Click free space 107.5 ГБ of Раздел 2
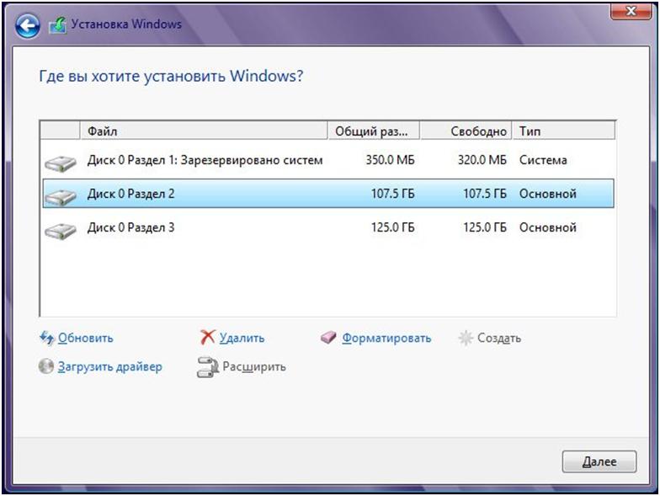The width and height of the screenshot is (660, 496). (485, 194)
